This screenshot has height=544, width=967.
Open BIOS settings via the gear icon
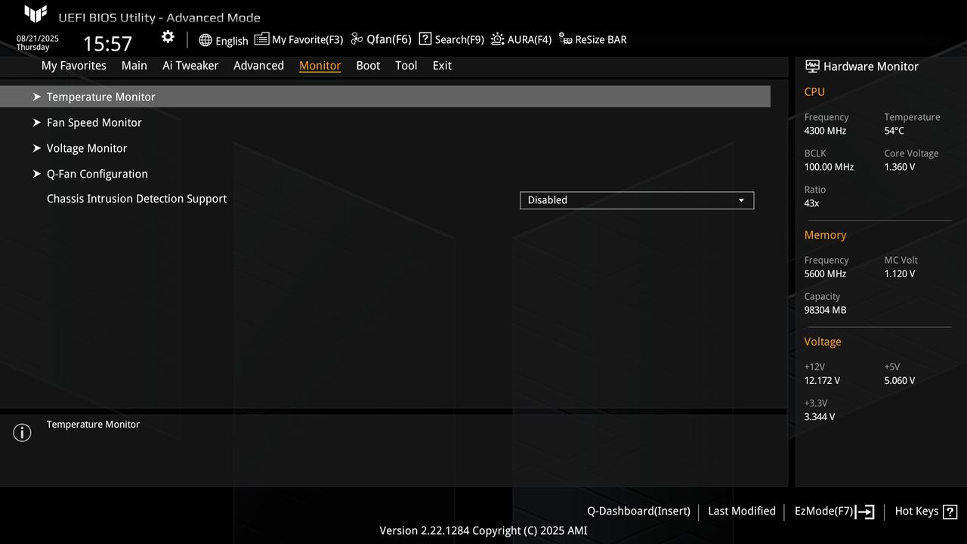pyautogui.click(x=167, y=36)
